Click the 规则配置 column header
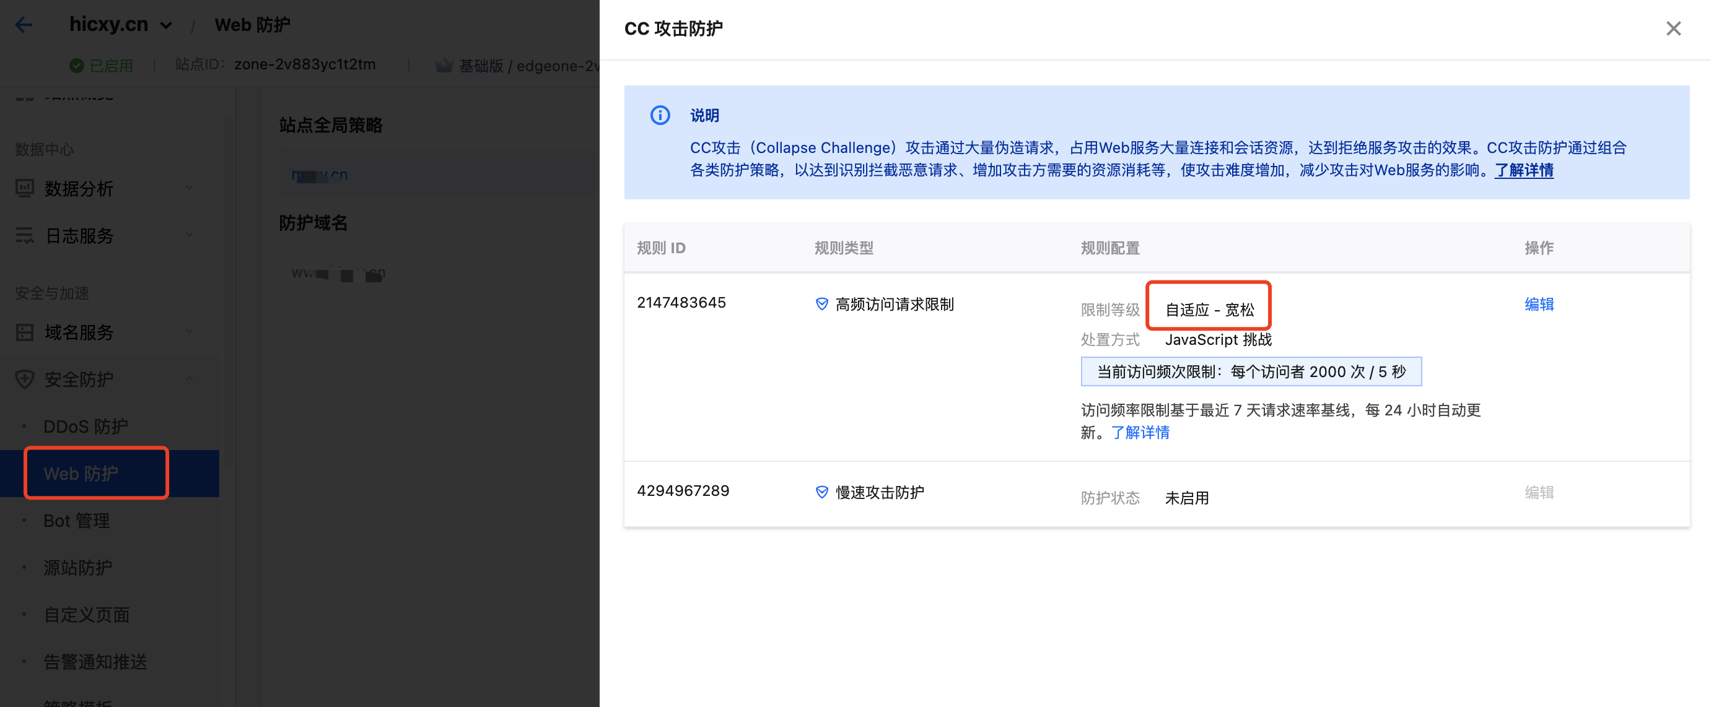 click(x=1110, y=248)
